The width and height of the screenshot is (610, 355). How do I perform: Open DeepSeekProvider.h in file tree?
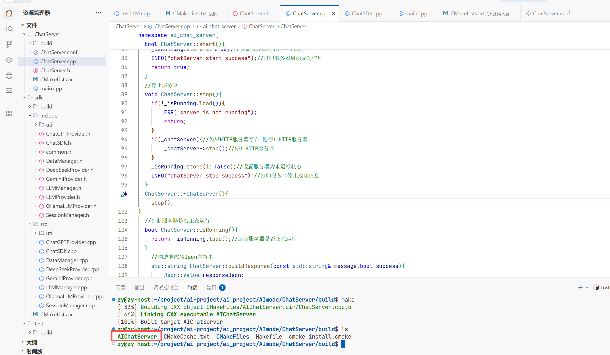pos(70,170)
